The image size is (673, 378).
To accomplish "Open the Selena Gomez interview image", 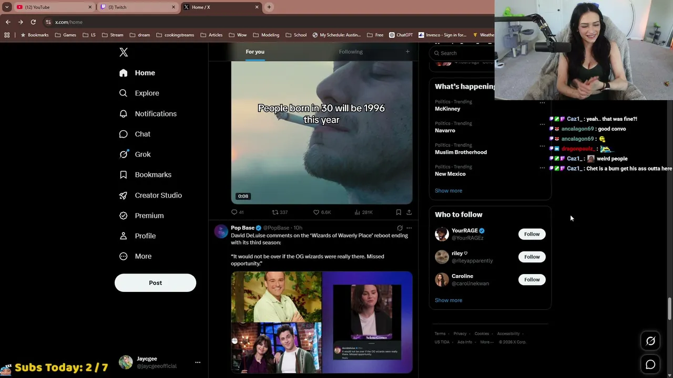I will 368,322.
